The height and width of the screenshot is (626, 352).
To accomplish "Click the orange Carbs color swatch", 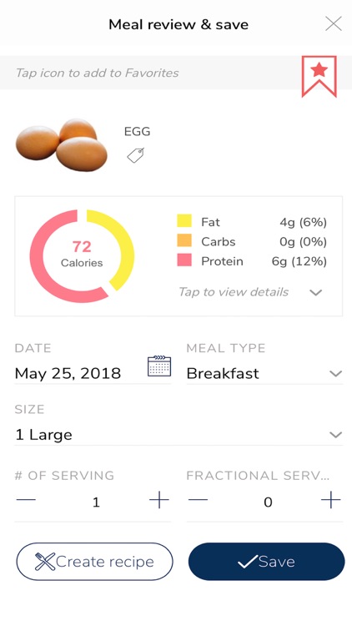I will tap(184, 240).
